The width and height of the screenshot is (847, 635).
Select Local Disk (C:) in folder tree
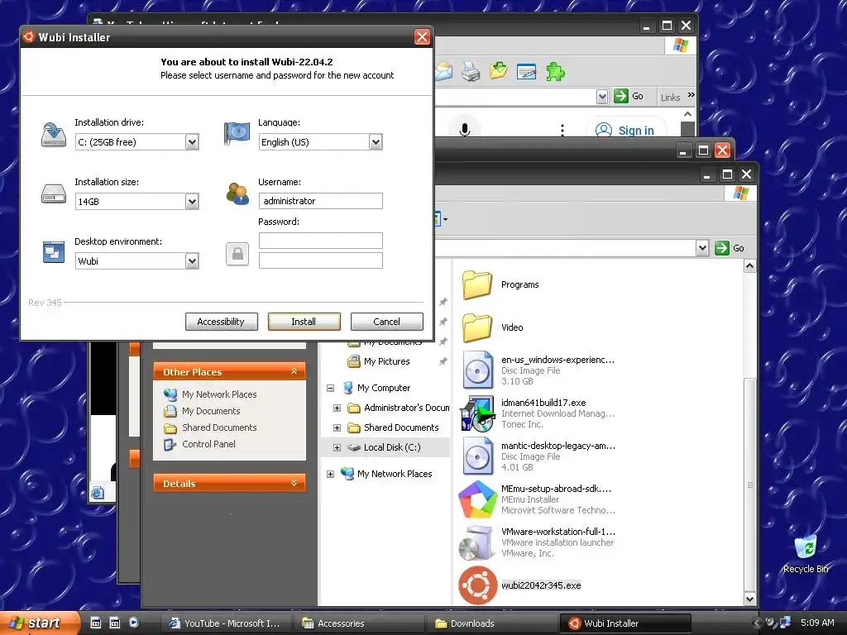[x=391, y=447]
